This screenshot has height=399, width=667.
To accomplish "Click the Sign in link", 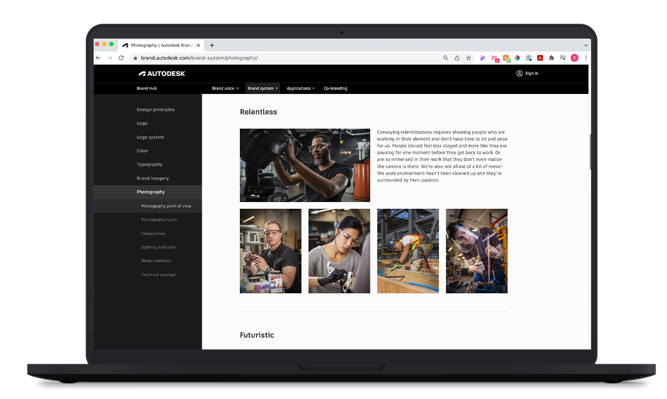I will coord(527,74).
